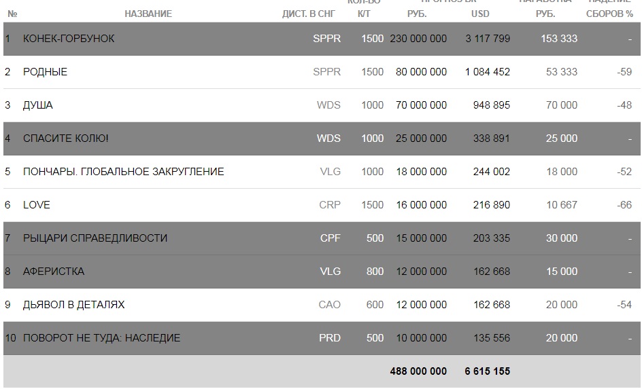This screenshot has width=642, height=389.
Task: Select the РОДНЫЕ row title
Action: pos(45,72)
